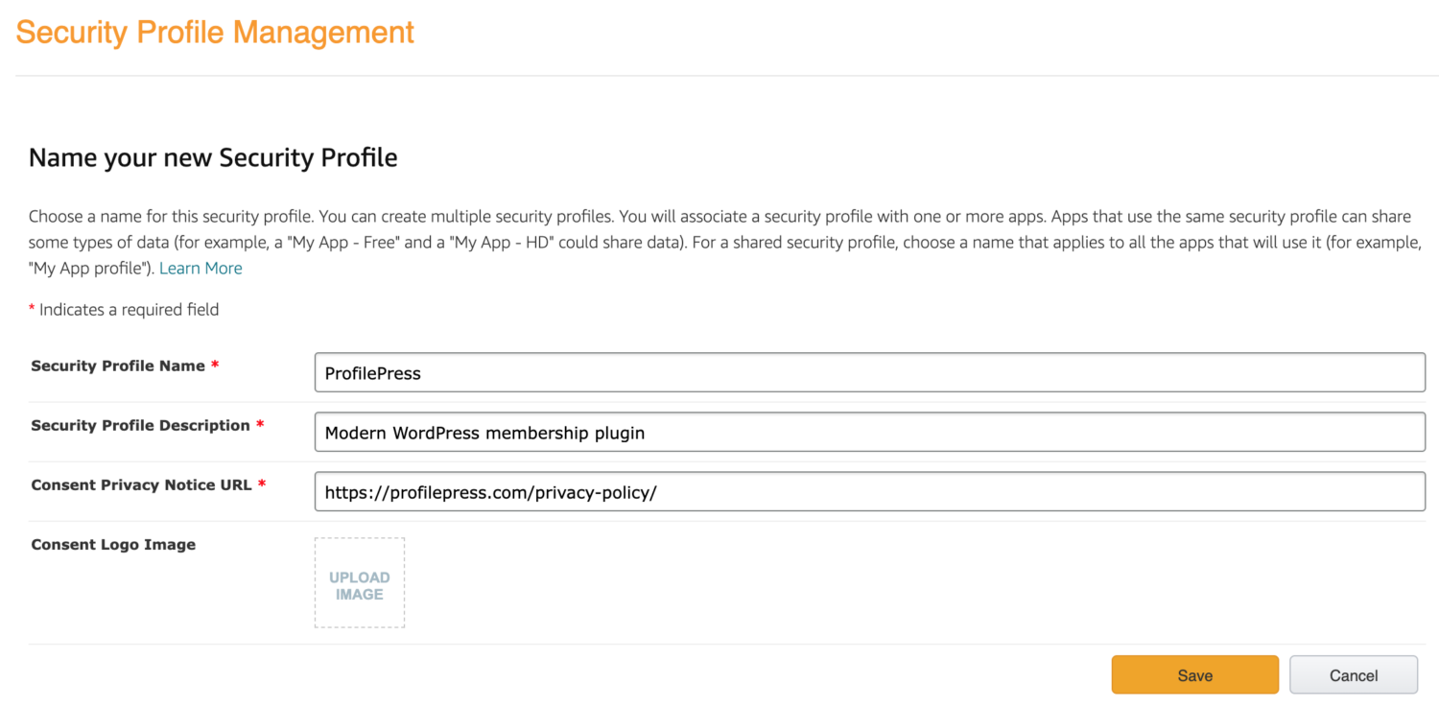This screenshot has height=707, width=1439.
Task: Click the orange Save button
Action: tap(1194, 675)
